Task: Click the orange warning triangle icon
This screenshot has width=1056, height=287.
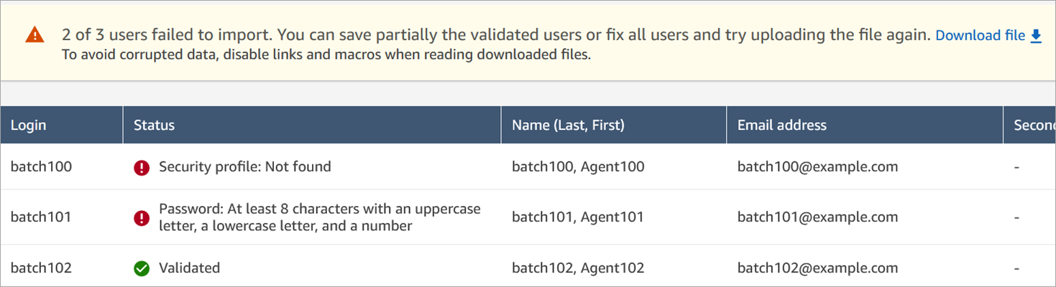Action: [35, 35]
